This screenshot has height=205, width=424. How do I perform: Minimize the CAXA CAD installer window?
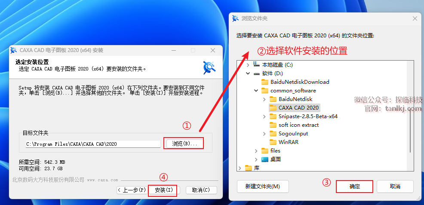point(173,50)
